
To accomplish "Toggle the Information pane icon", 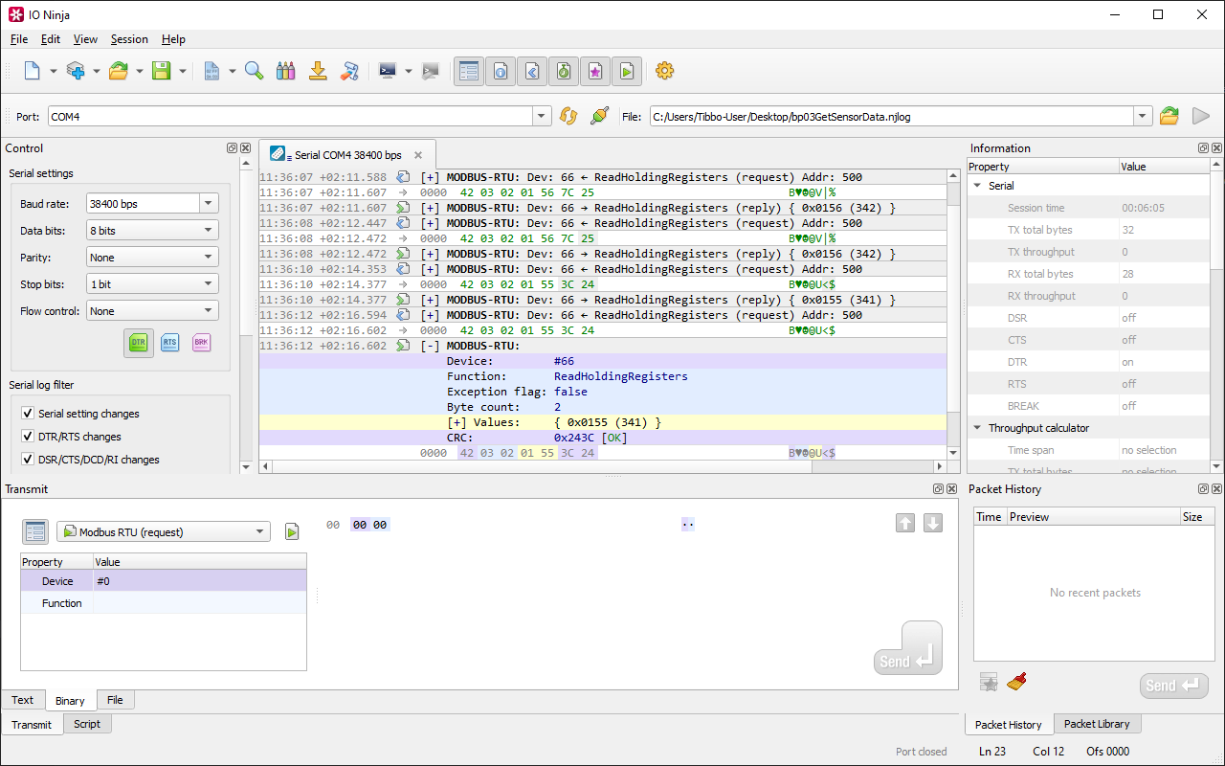I will [501, 71].
